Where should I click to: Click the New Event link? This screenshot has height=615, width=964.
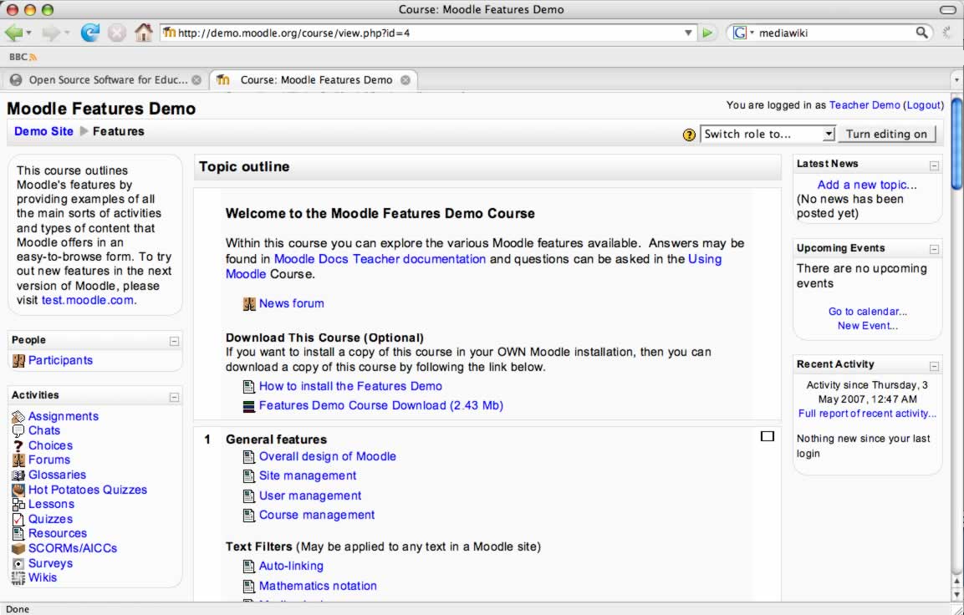868,326
